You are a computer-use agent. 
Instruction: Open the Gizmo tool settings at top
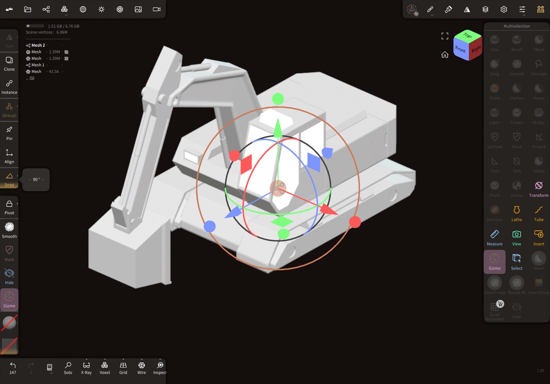click(x=412, y=9)
